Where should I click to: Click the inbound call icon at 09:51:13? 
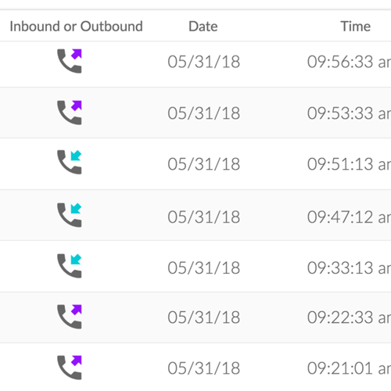[x=70, y=162]
